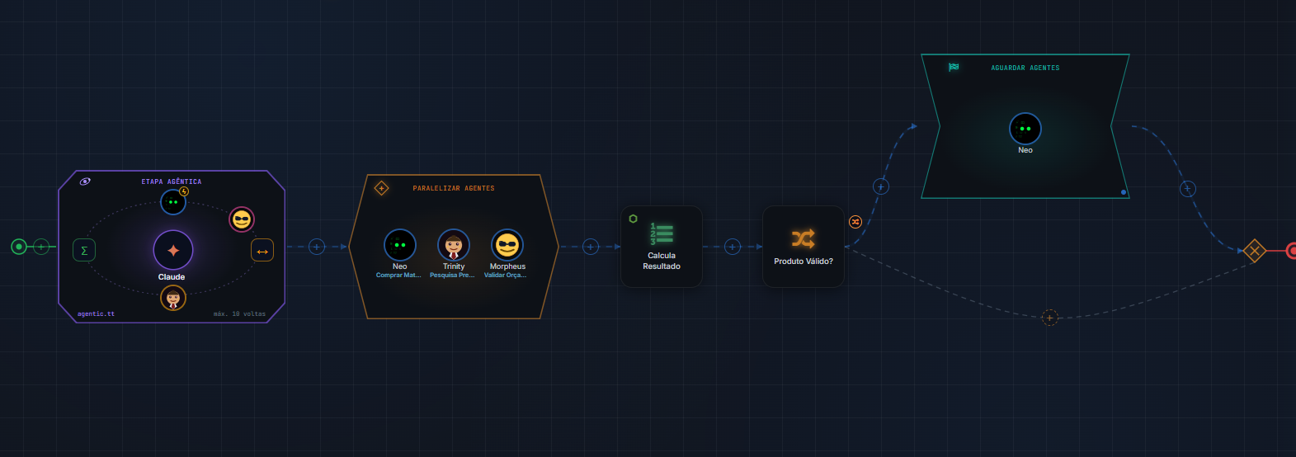This screenshot has width=1296, height=457.
Task: Select Trinity agent in Paralelizar Agentes
Action: [454, 245]
